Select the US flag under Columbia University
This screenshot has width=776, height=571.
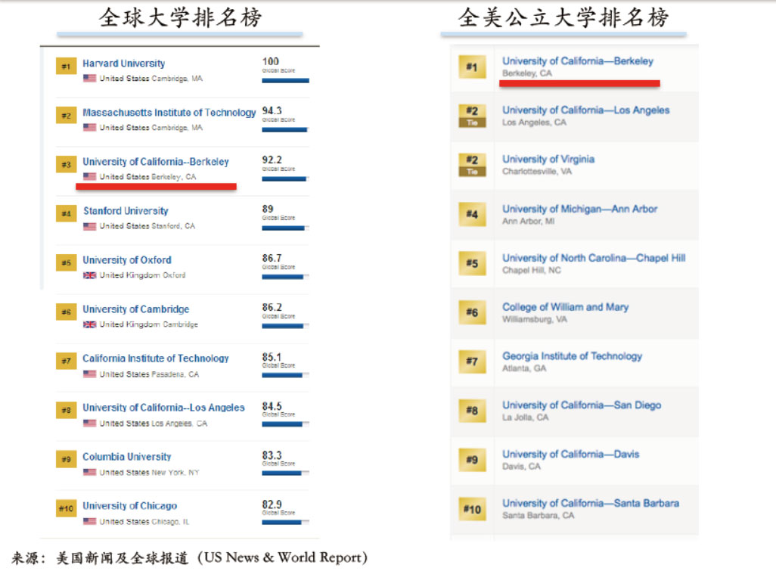point(89,472)
